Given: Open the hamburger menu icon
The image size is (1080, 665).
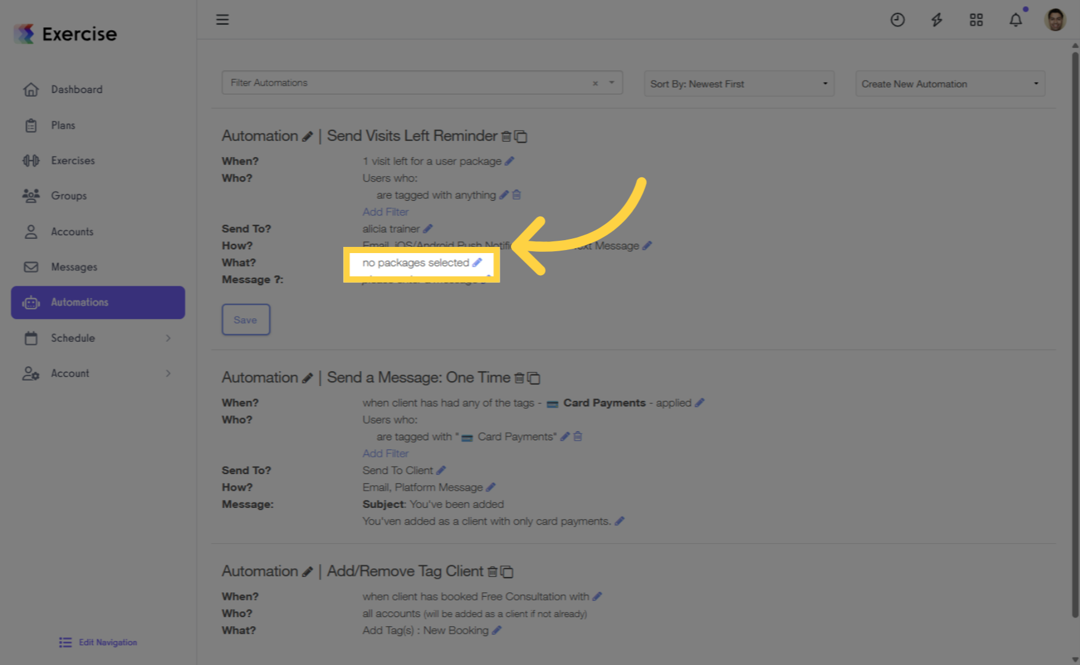Looking at the screenshot, I should click(x=222, y=20).
